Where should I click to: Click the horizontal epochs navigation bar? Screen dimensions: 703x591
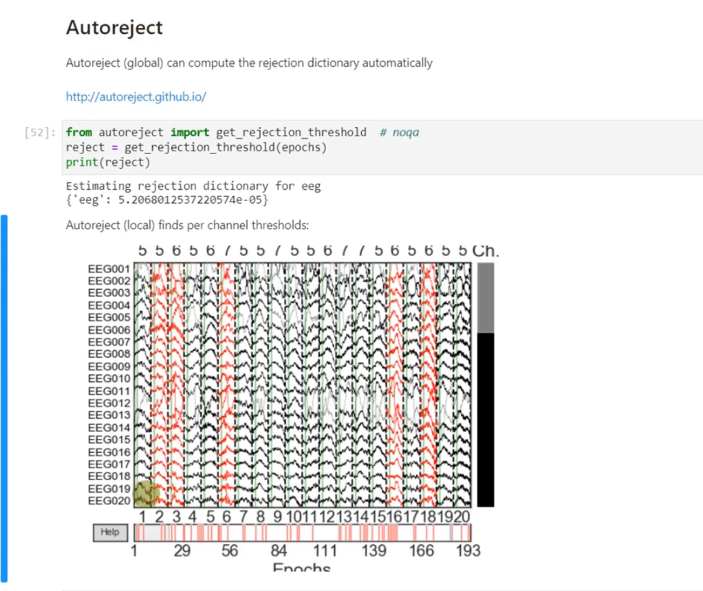tap(303, 533)
